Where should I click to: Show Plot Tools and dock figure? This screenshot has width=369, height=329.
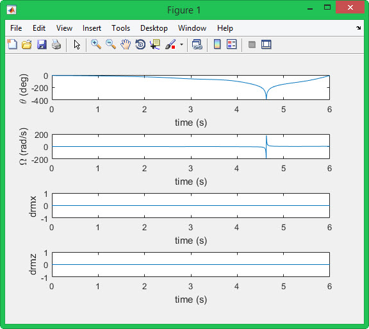266,44
